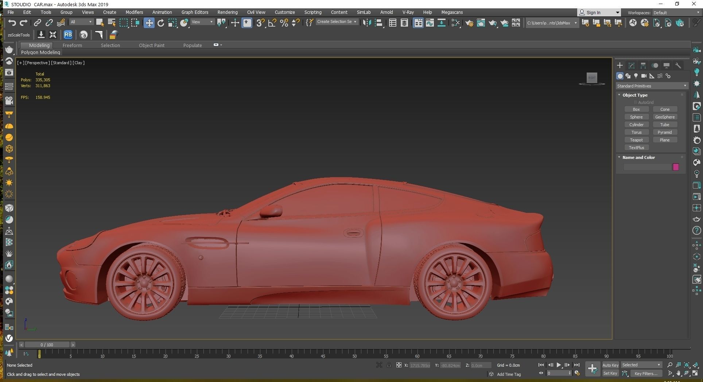Open the Sign In dropdown

599,12
